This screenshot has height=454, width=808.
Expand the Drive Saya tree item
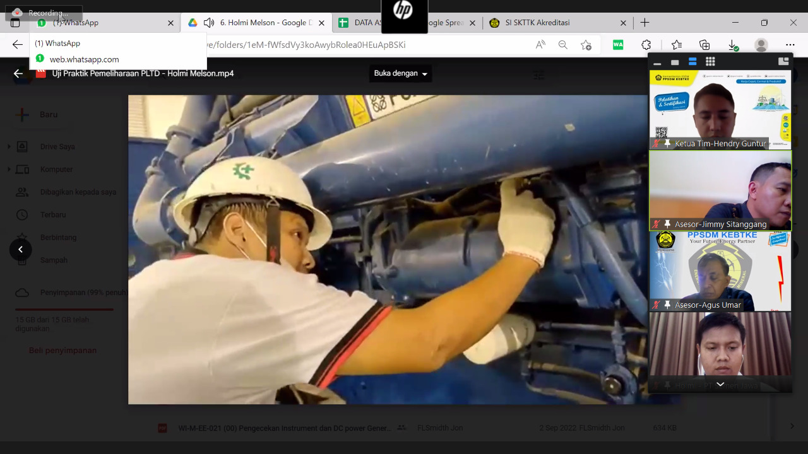[x=9, y=147]
